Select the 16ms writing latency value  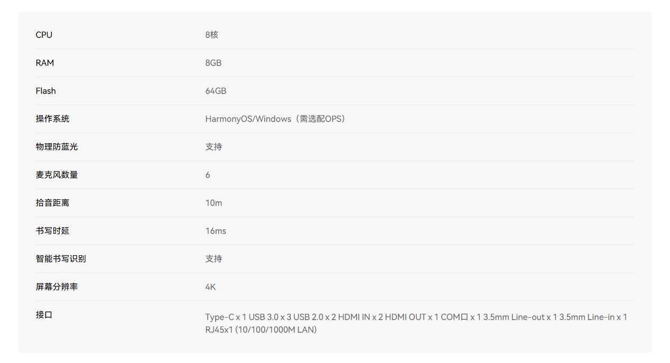coord(216,231)
